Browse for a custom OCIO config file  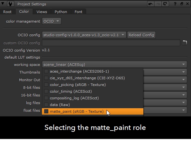coord(185,43)
